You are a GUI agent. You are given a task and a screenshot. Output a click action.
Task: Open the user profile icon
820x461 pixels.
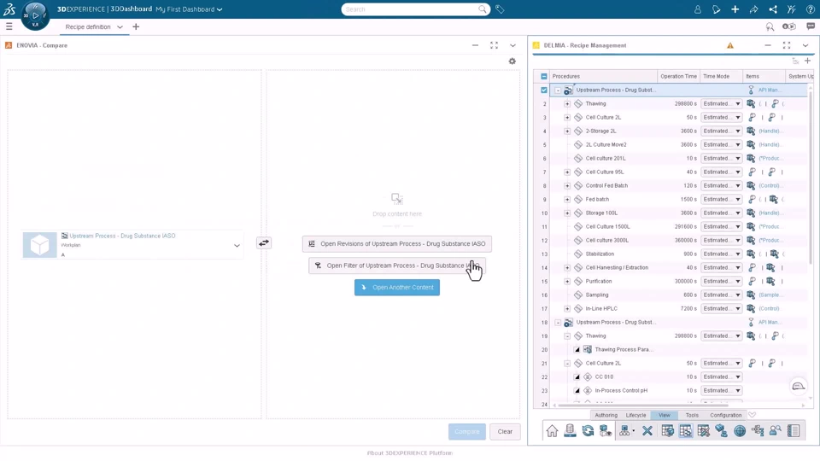click(x=698, y=9)
